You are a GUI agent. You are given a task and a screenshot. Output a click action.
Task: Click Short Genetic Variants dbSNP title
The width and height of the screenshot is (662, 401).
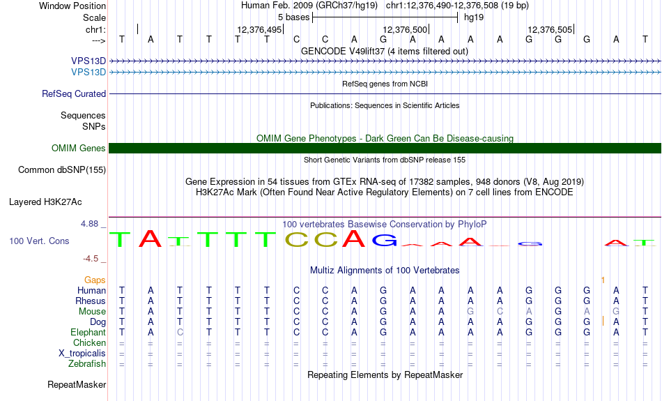(x=385, y=160)
